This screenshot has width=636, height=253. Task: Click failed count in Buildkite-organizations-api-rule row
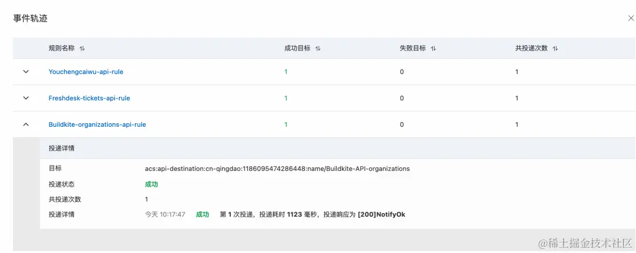point(402,124)
